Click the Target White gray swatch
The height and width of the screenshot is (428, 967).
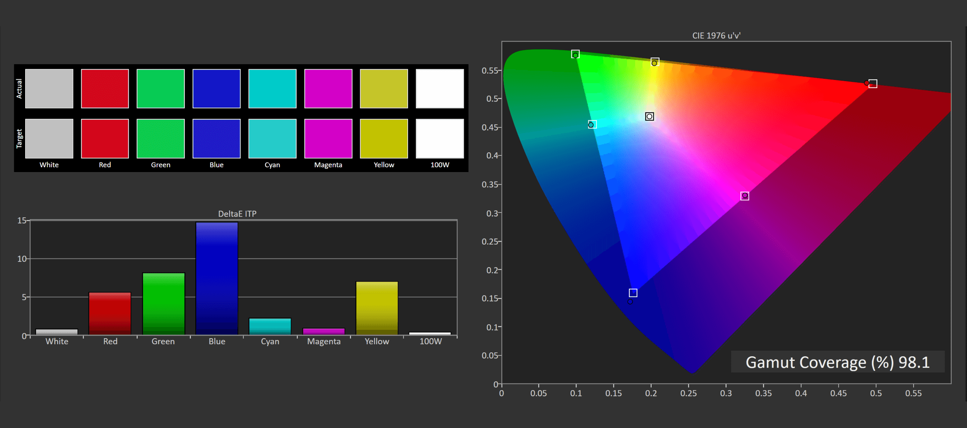click(49, 138)
